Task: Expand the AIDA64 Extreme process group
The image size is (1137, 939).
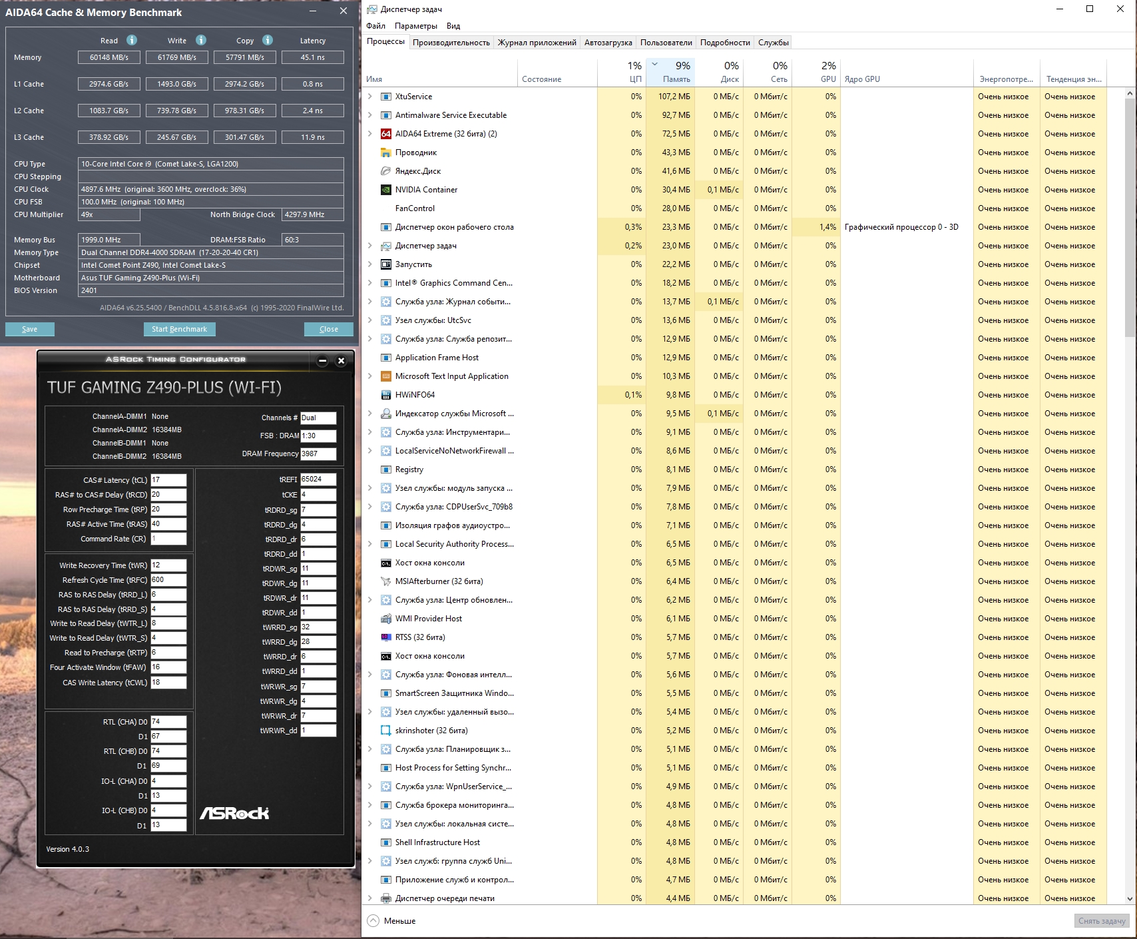Action: tap(370, 134)
